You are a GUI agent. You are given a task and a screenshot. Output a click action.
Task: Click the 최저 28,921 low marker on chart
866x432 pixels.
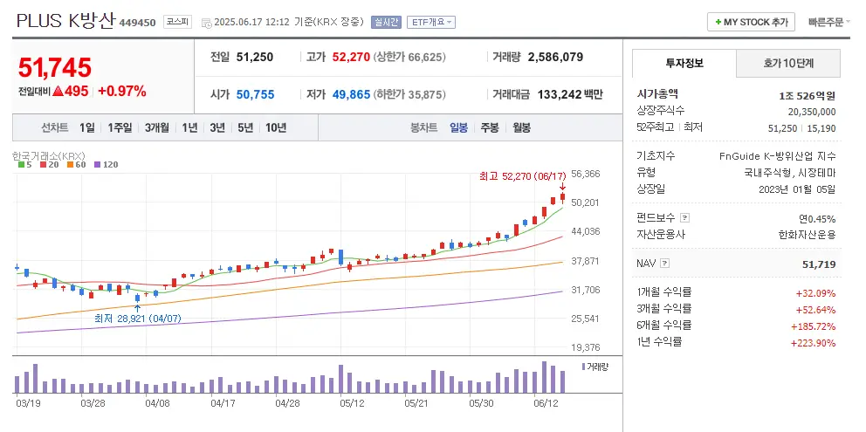137,318
